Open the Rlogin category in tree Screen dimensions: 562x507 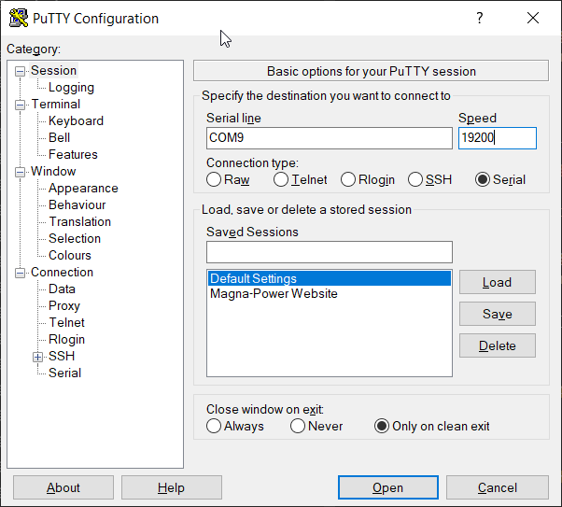tap(66, 340)
